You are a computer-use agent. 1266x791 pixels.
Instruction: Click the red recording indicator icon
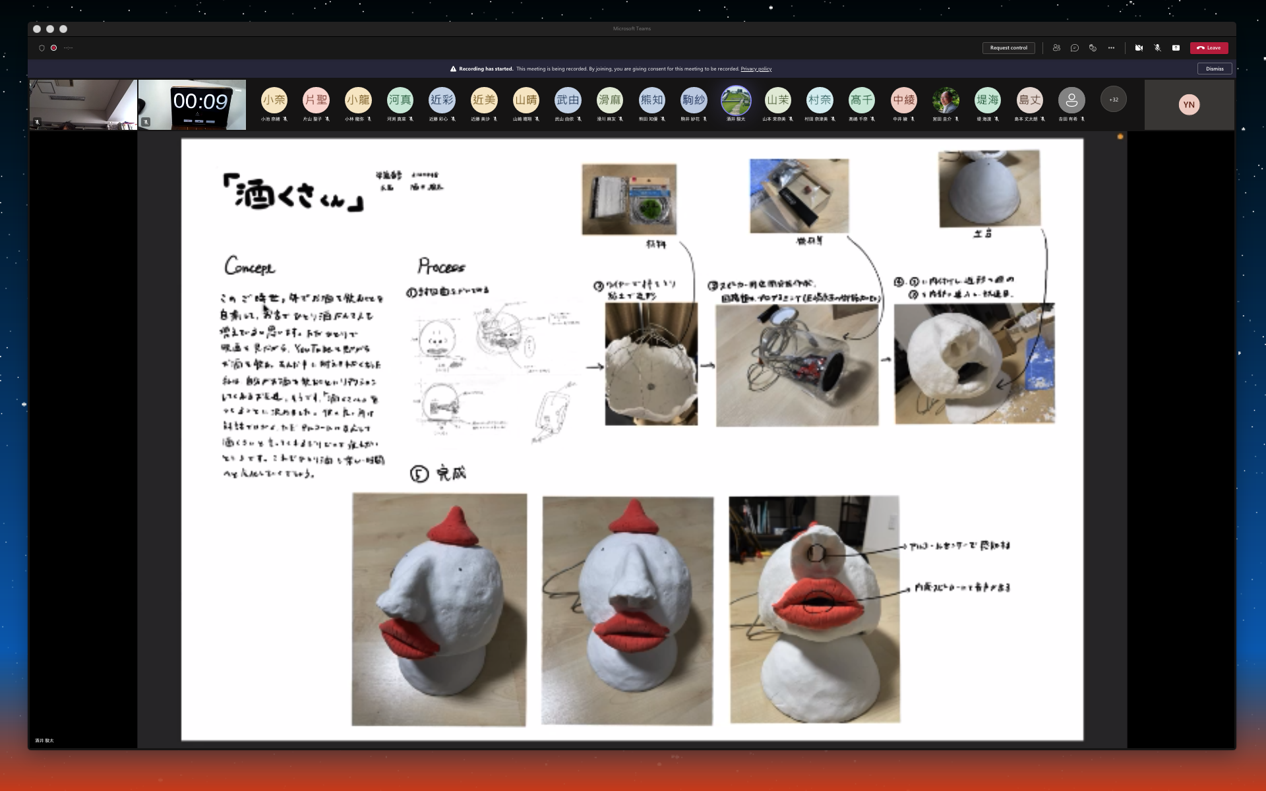pyautogui.click(x=53, y=47)
